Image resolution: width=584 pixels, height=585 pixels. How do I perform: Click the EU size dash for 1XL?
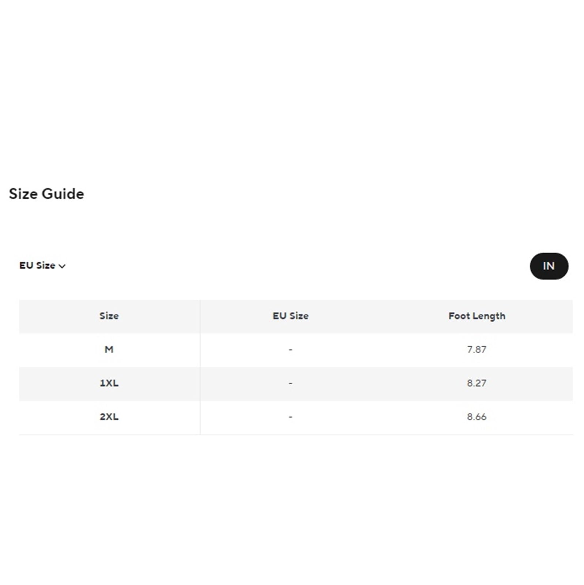coord(290,384)
